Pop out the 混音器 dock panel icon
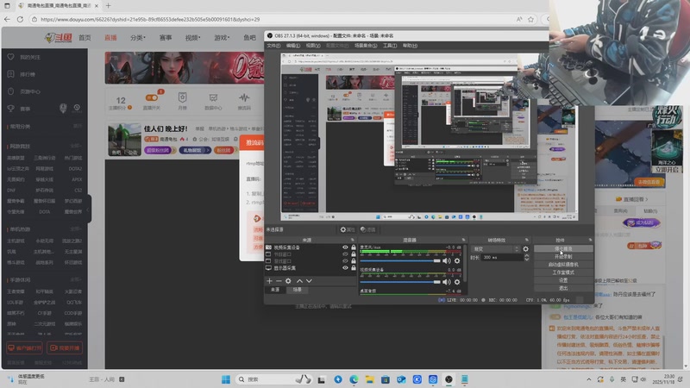The image size is (690, 388). pyautogui.click(x=463, y=241)
